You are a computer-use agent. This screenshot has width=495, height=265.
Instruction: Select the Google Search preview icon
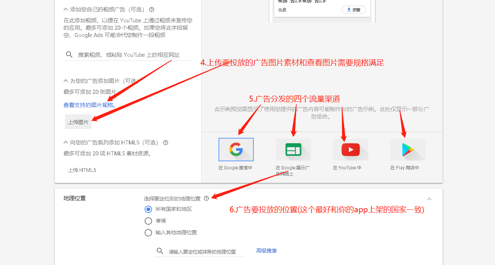[236, 150]
